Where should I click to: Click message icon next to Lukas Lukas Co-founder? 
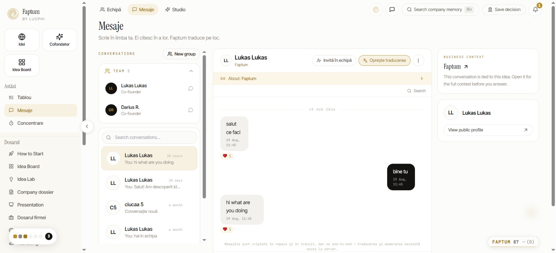pos(190,88)
